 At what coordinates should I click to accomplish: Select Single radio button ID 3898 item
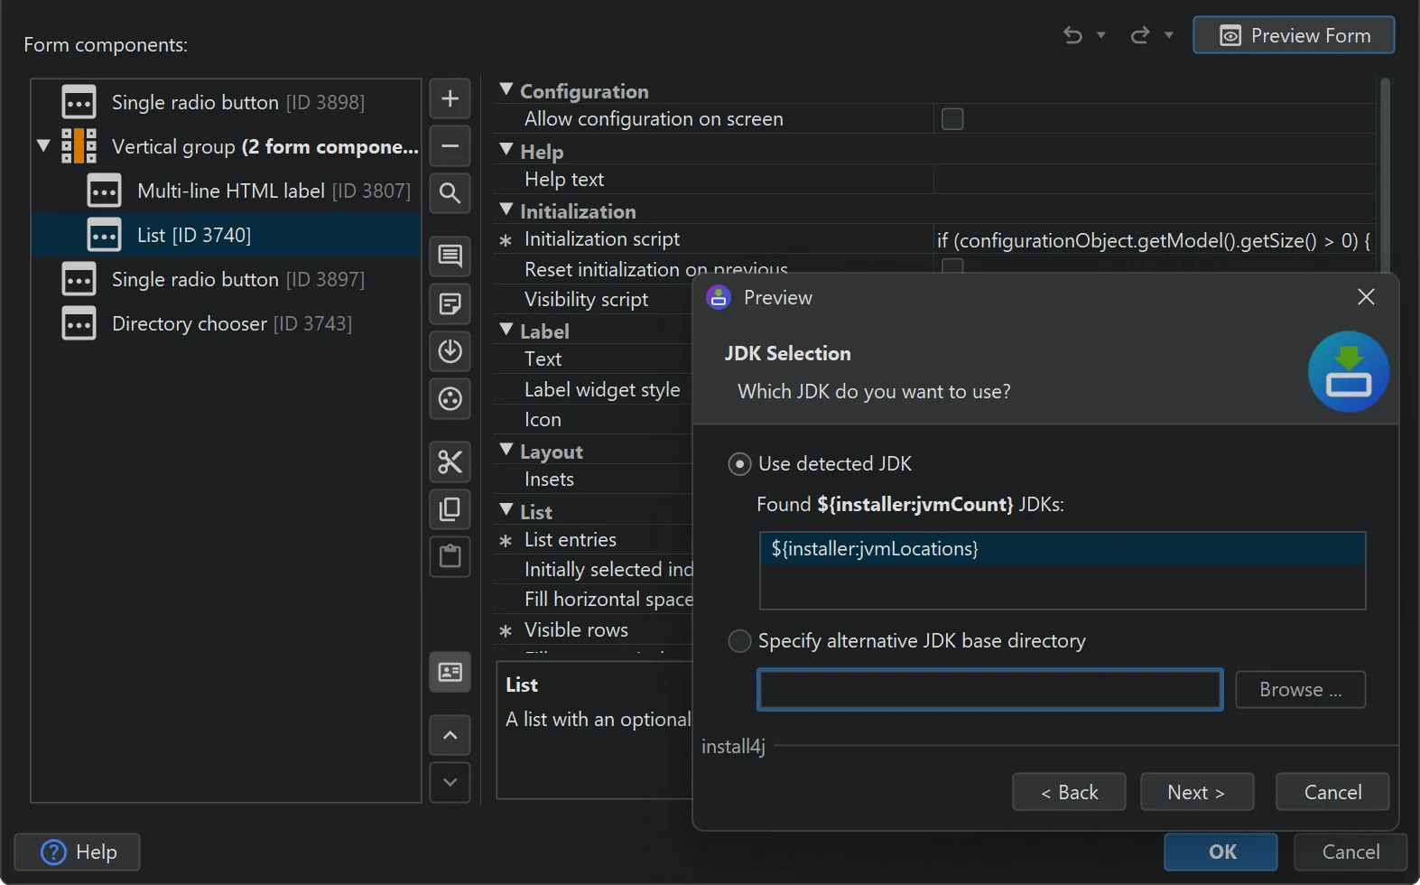pos(226,102)
